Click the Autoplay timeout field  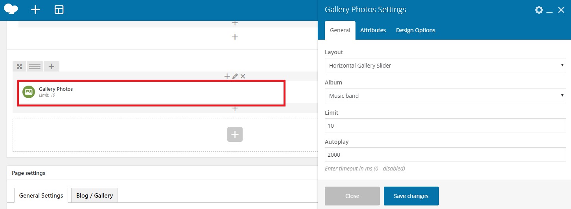point(446,155)
